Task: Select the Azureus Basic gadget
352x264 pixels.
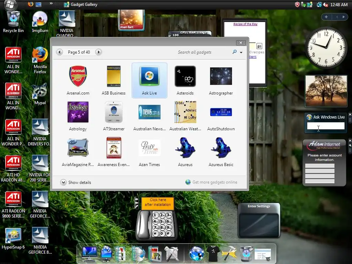Action: click(x=221, y=152)
